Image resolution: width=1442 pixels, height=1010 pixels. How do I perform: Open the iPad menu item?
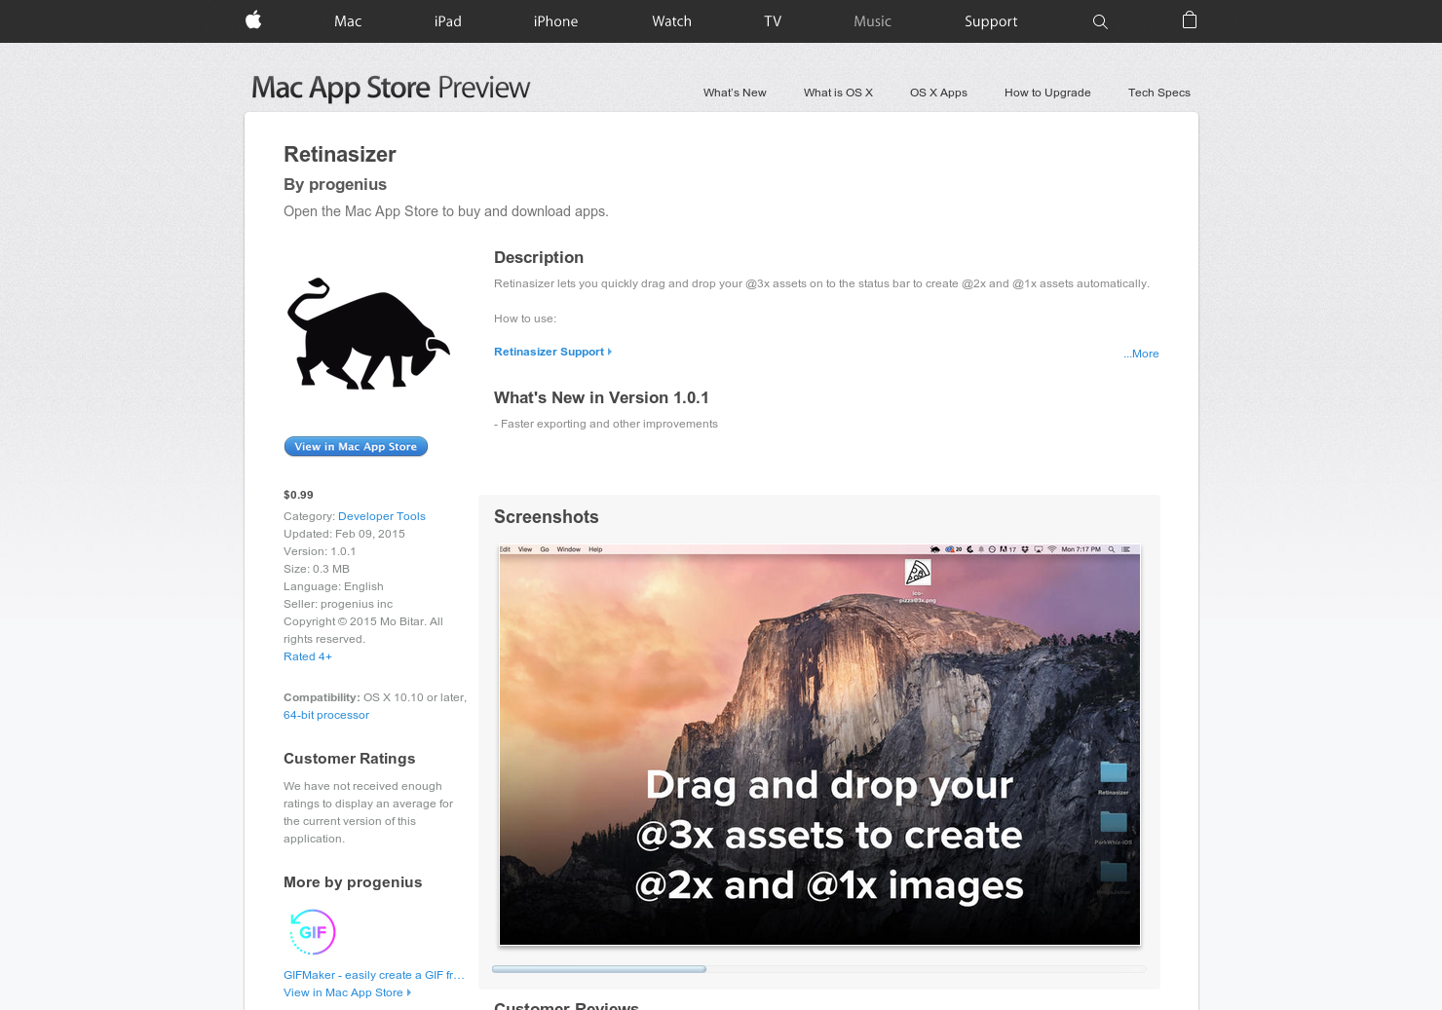(x=448, y=21)
